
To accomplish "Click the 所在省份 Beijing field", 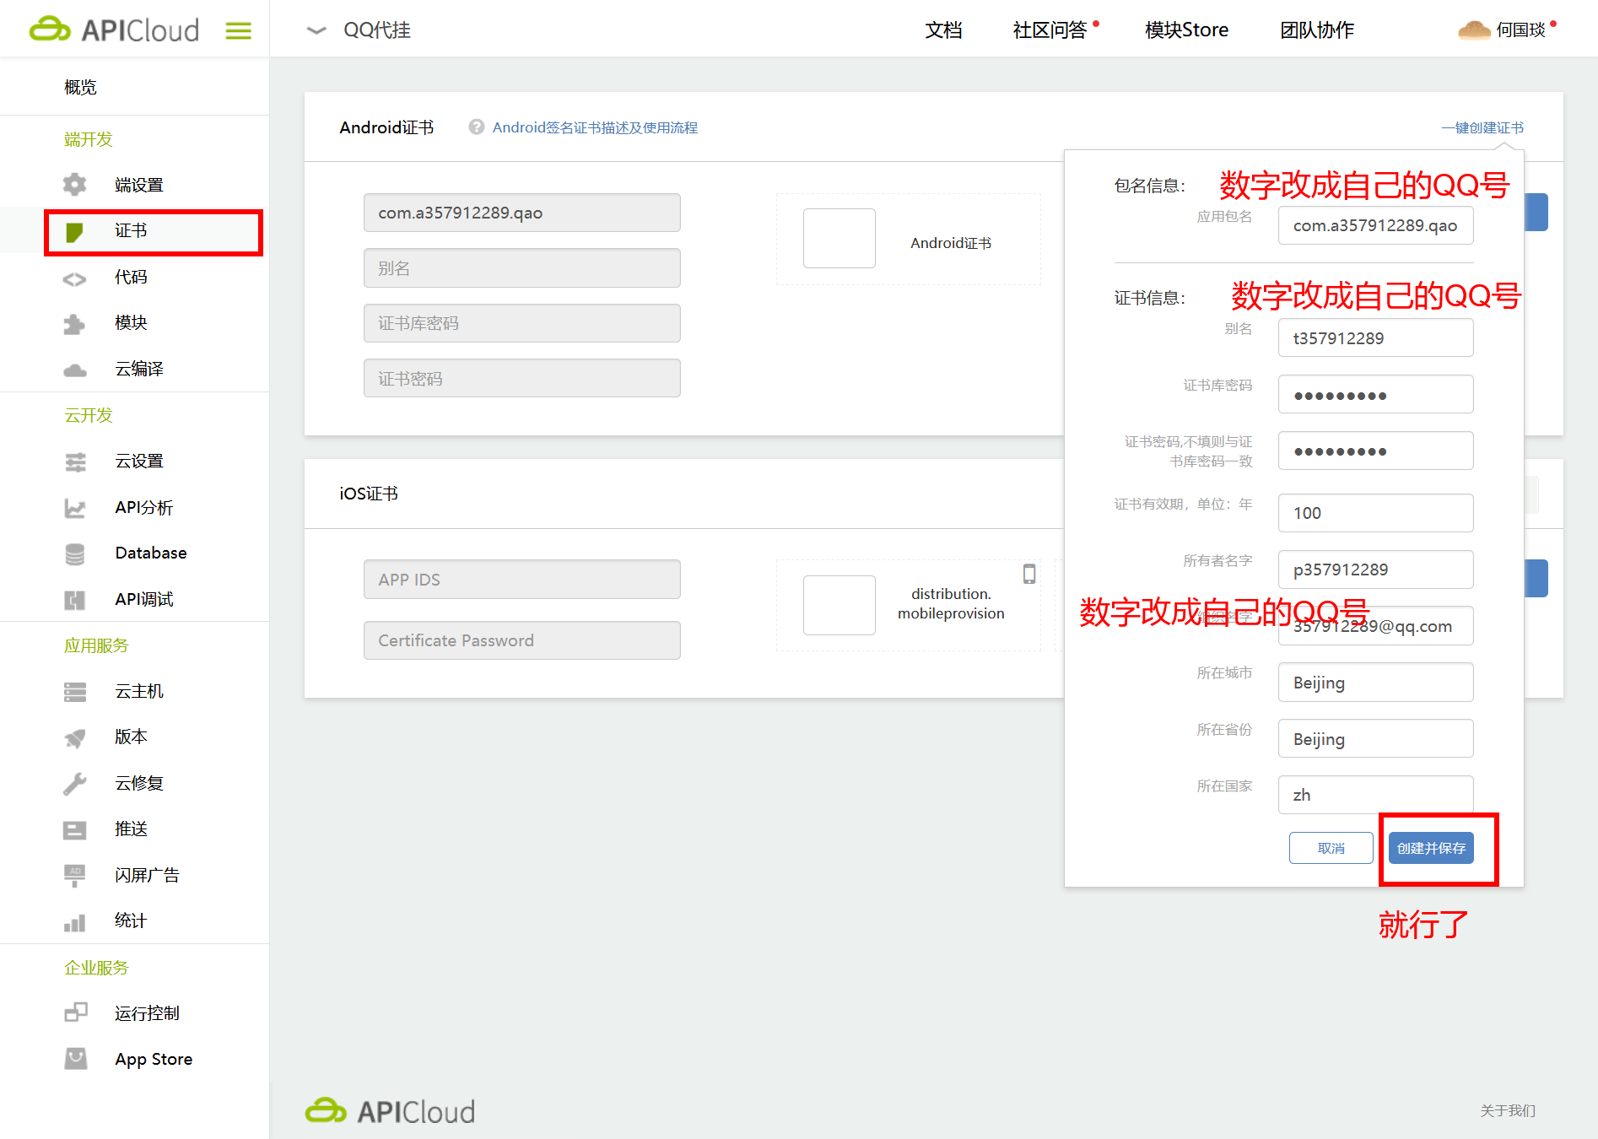I will (1376, 739).
